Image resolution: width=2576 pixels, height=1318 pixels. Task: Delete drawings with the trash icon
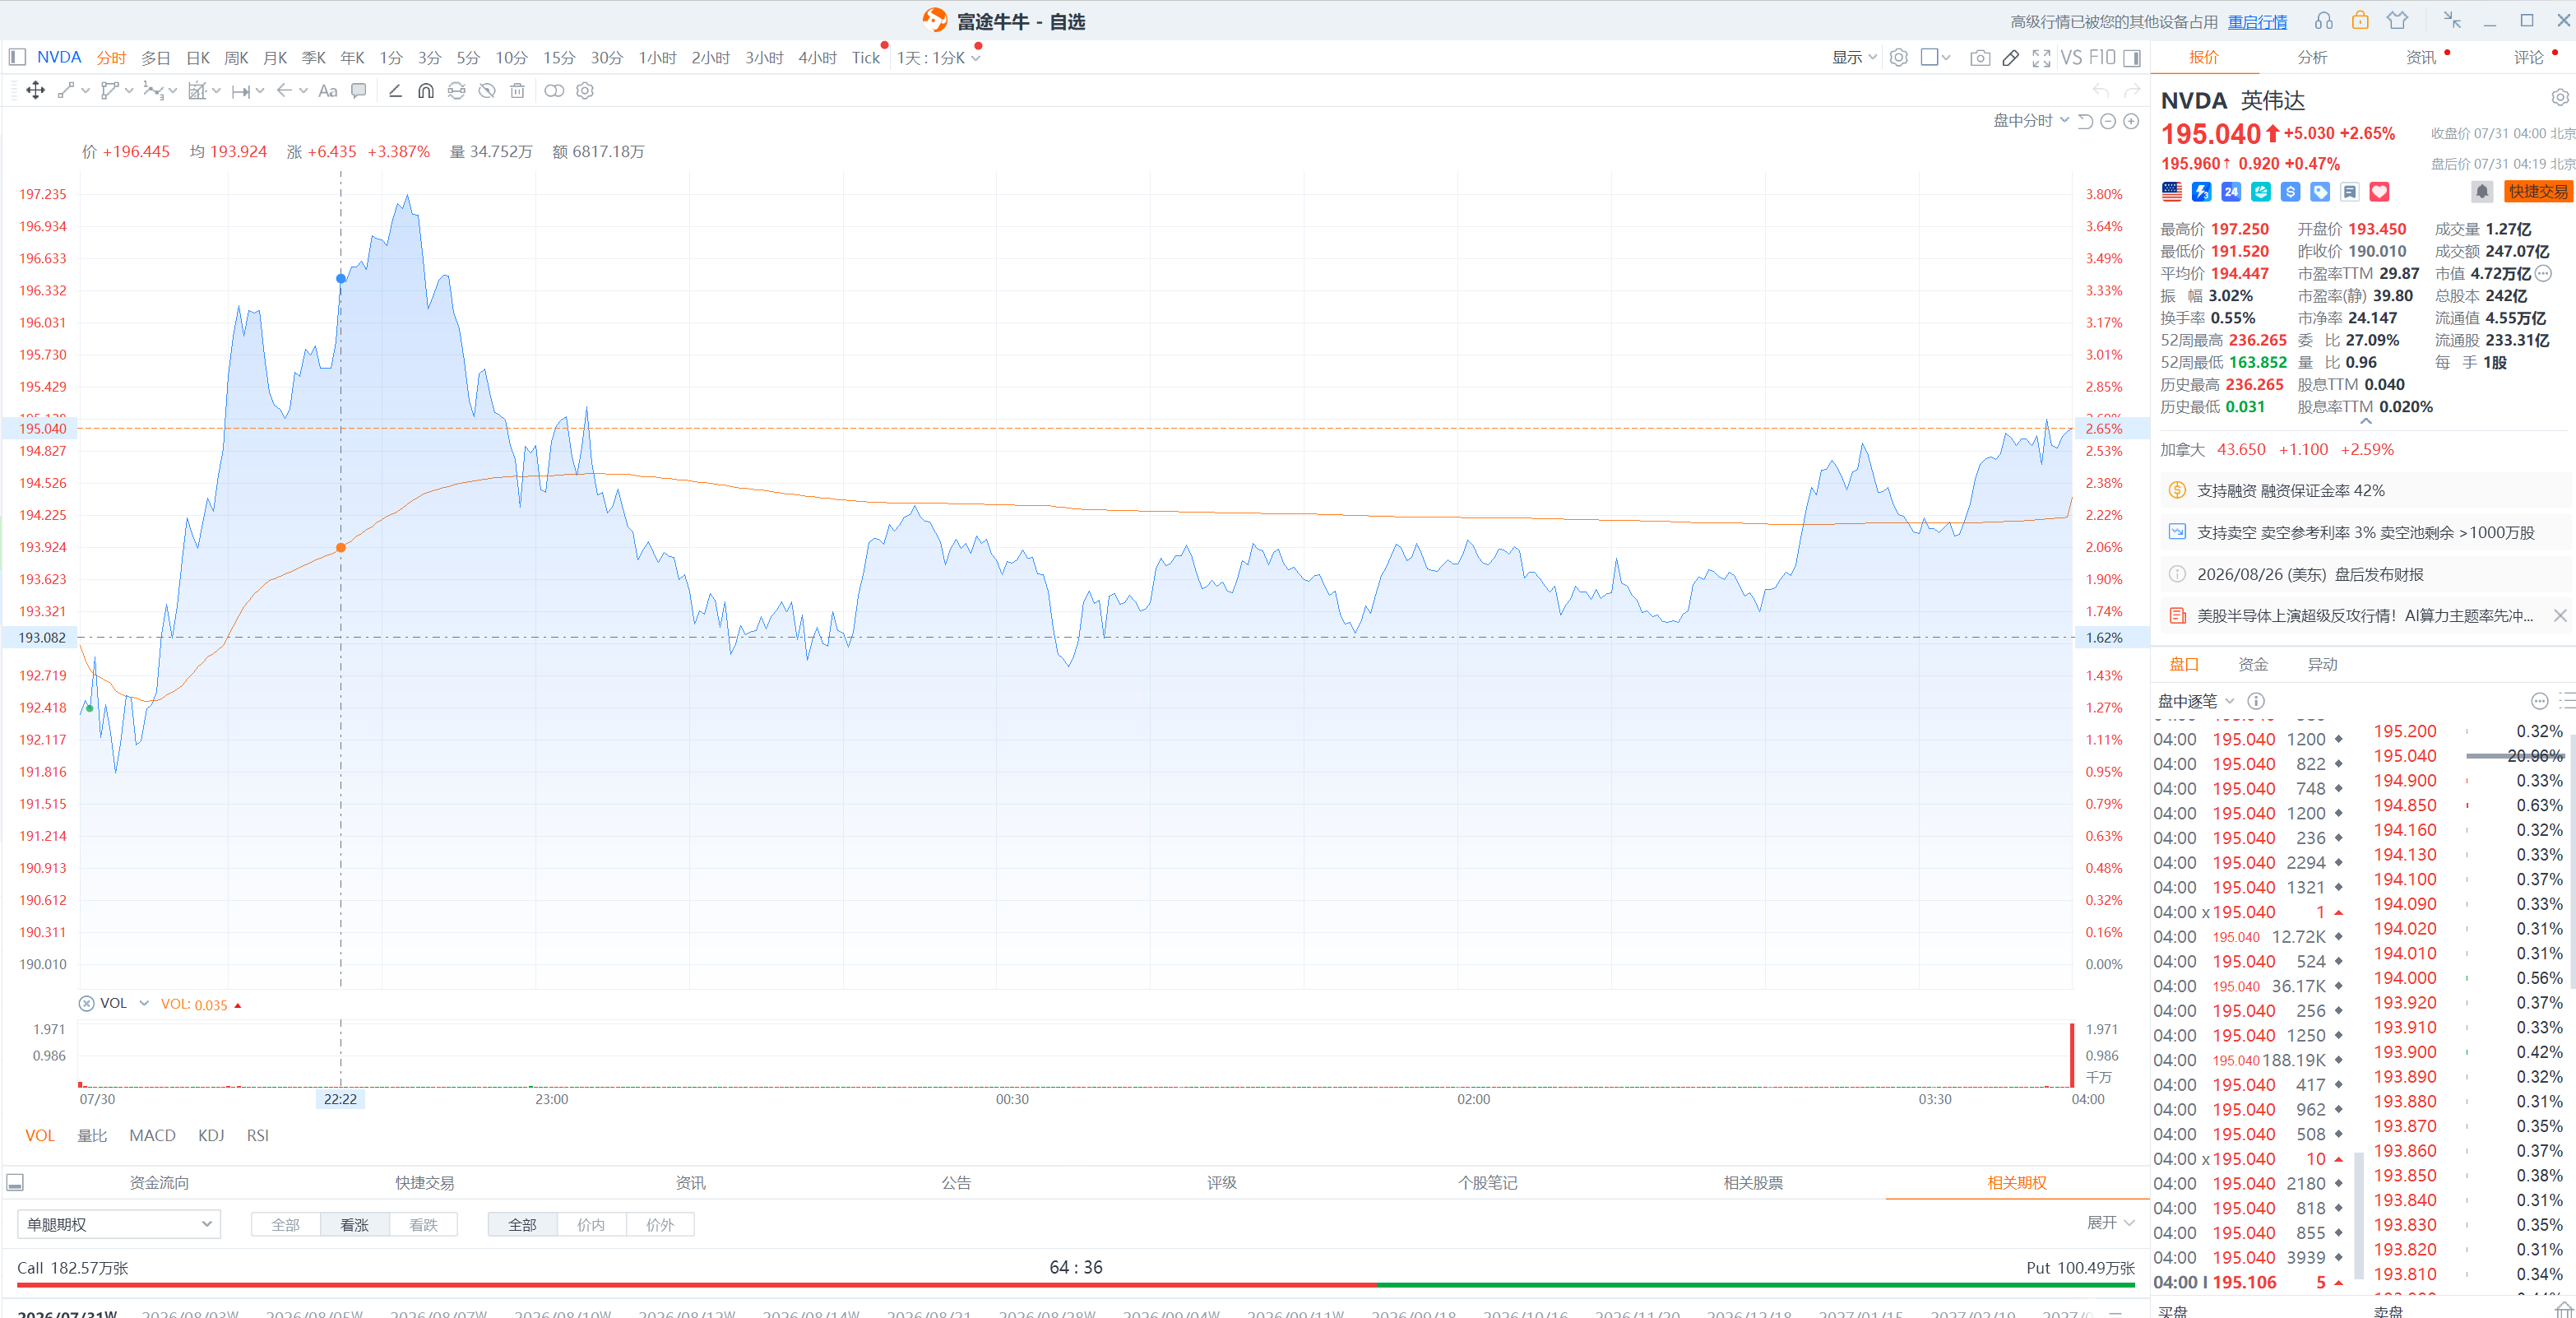tap(517, 91)
